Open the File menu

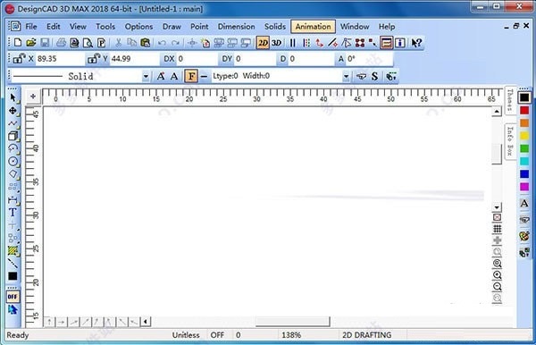point(30,27)
